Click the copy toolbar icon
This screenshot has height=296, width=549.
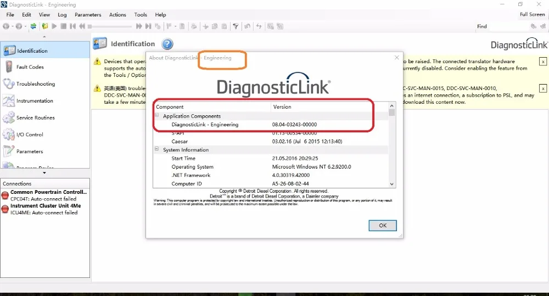[x=215, y=26]
